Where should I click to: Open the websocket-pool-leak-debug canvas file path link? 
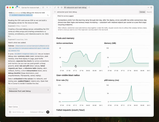click(29, 48)
